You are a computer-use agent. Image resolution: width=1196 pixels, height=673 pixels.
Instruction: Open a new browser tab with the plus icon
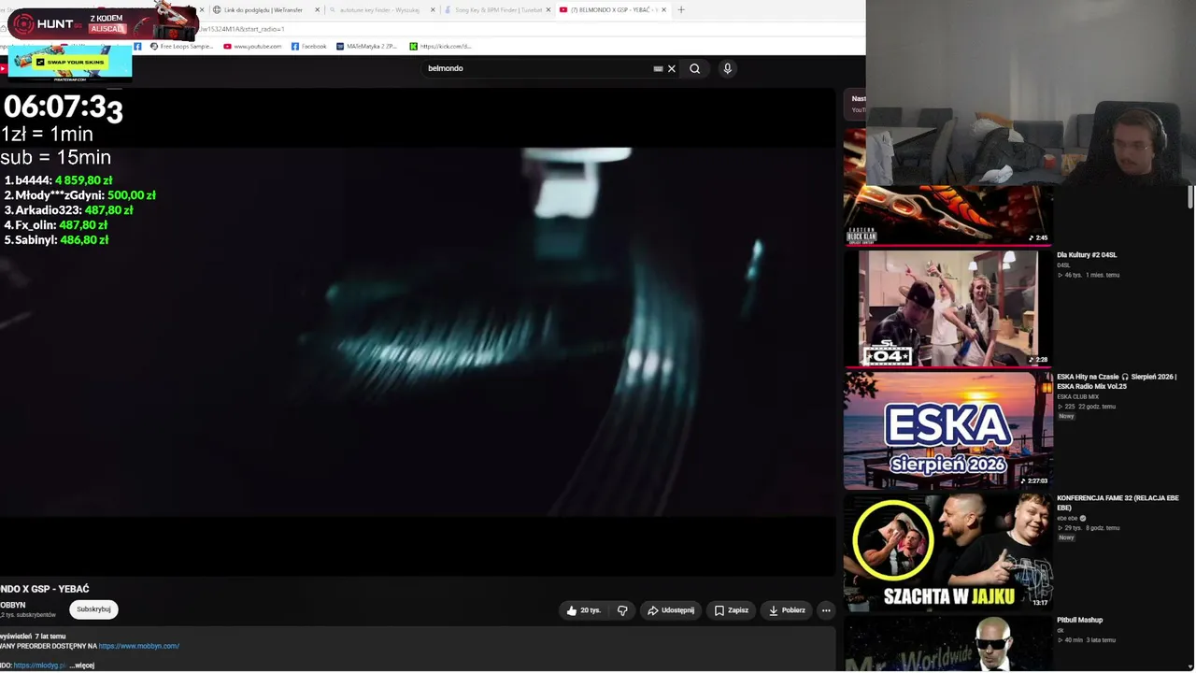680,9
